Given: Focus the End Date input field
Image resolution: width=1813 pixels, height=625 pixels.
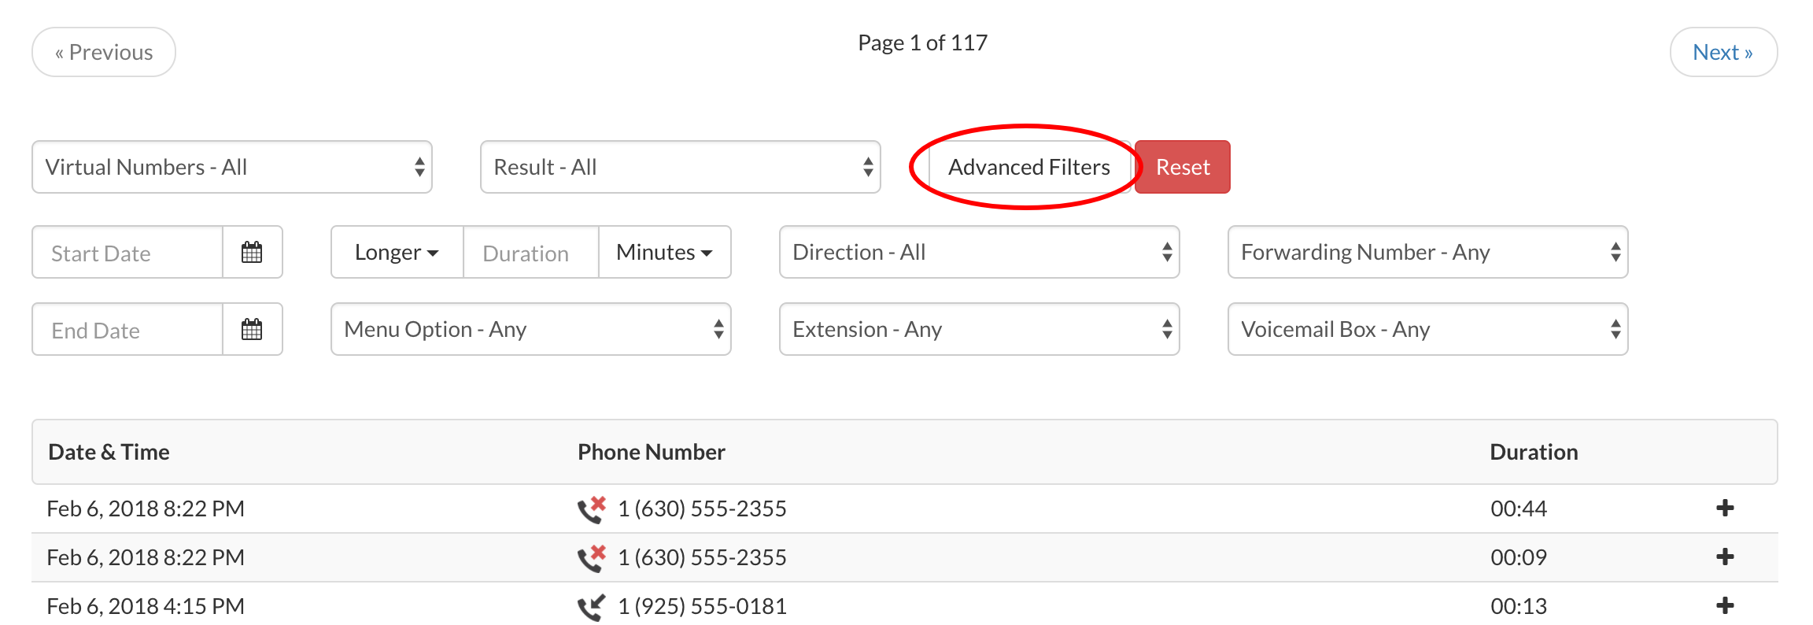Looking at the screenshot, I should pos(127,329).
